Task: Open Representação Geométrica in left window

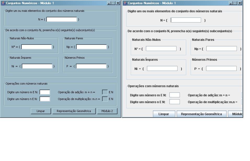Action: pyautogui.click(x=74, y=111)
